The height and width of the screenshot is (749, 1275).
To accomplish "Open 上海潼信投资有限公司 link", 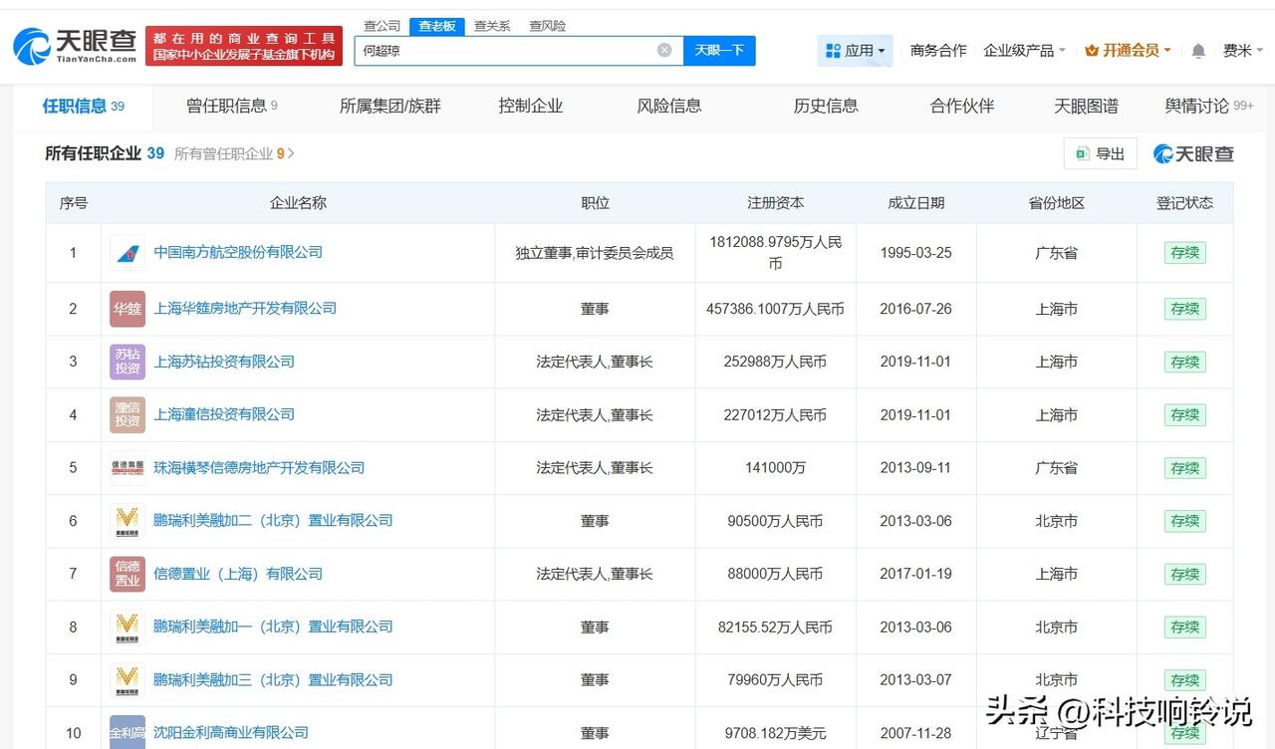I will (x=224, y=414).
